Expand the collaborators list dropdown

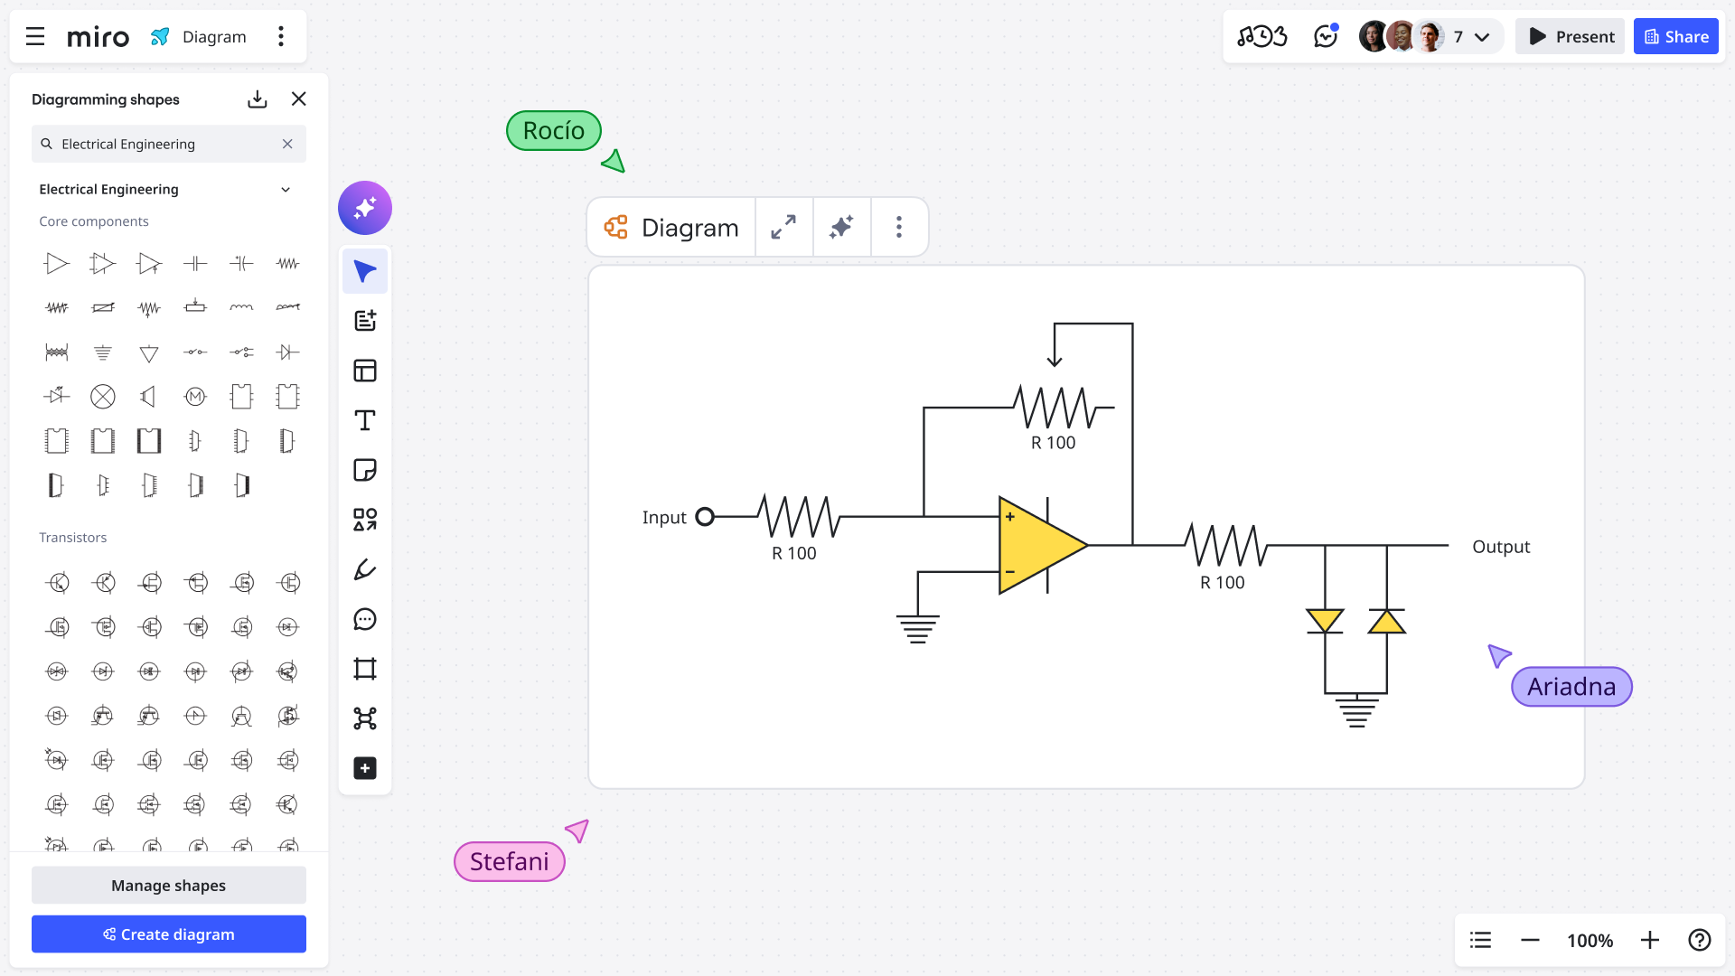(x=1482, y=37)
